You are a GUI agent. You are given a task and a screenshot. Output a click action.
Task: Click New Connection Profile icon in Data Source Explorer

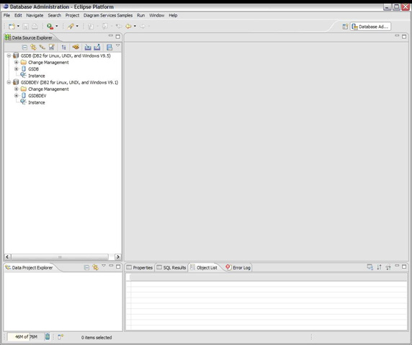(x=33, y=48)
